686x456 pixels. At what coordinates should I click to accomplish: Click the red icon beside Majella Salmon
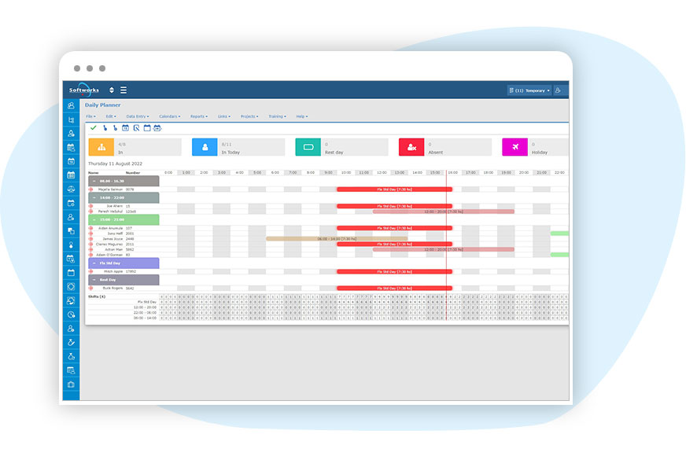coord(91,189)
